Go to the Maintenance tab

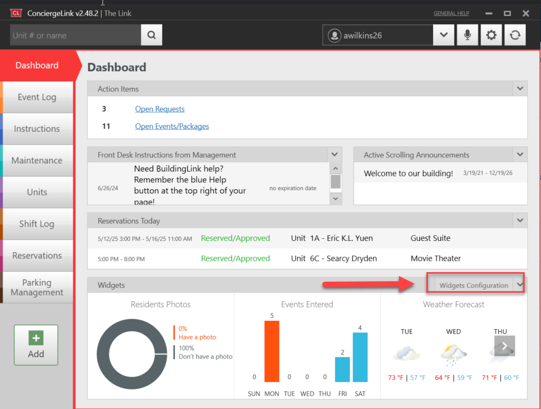(37, 161)
